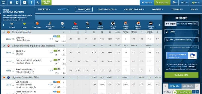Select the Counter Strike category icon
This screenshot has height=94, width=202.
tap(113, 25)
